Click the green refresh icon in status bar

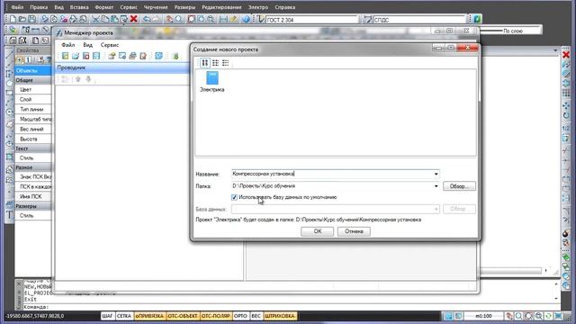[548, 316]
